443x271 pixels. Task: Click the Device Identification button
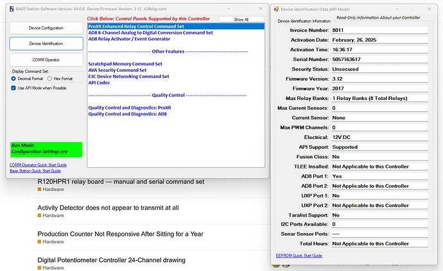(46, 44)
